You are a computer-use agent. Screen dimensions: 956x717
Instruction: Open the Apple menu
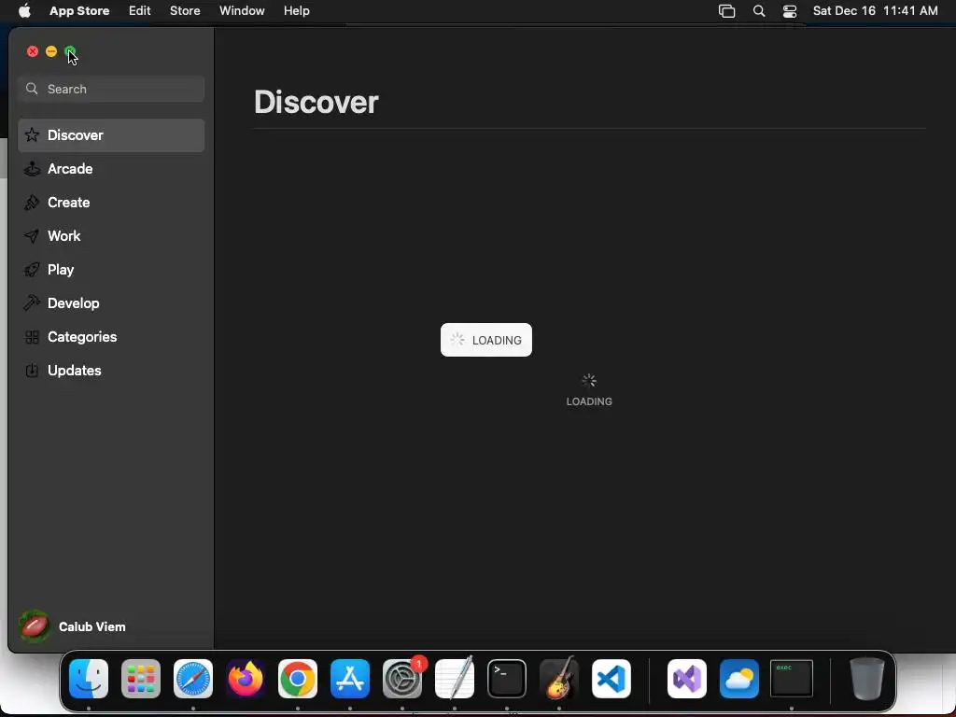[24, 11]
